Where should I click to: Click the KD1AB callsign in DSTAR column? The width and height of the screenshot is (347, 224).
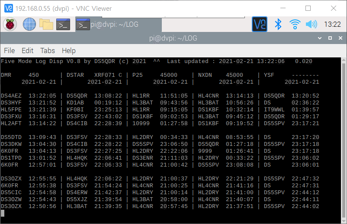pyautogui.click(x=75, y=103)
